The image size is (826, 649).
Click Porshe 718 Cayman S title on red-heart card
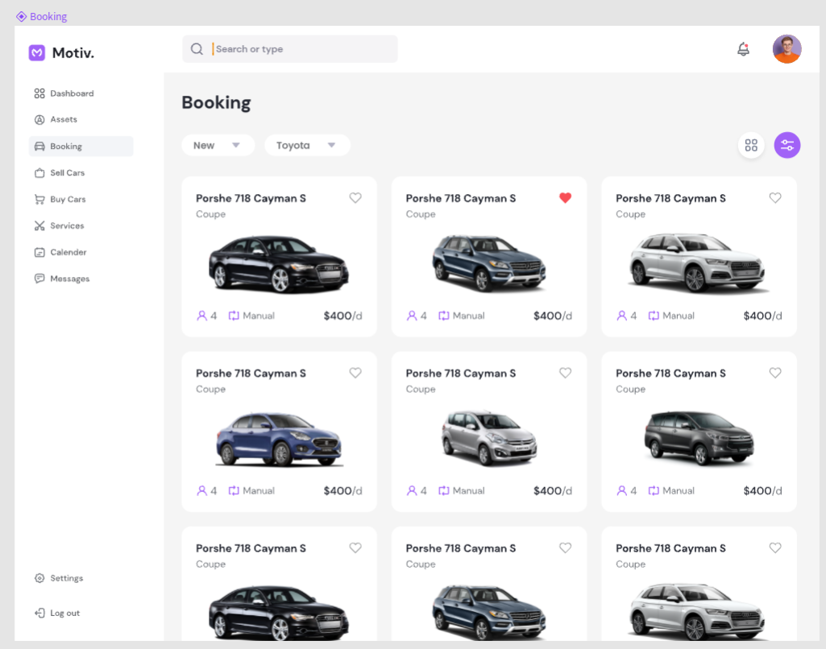pos(460,198)
